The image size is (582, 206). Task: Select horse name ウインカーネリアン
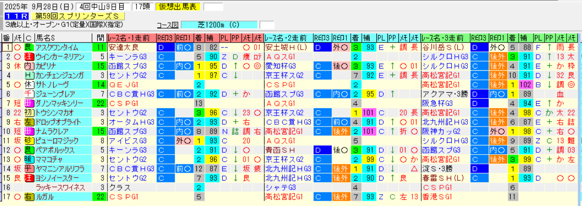coord(60,57)
